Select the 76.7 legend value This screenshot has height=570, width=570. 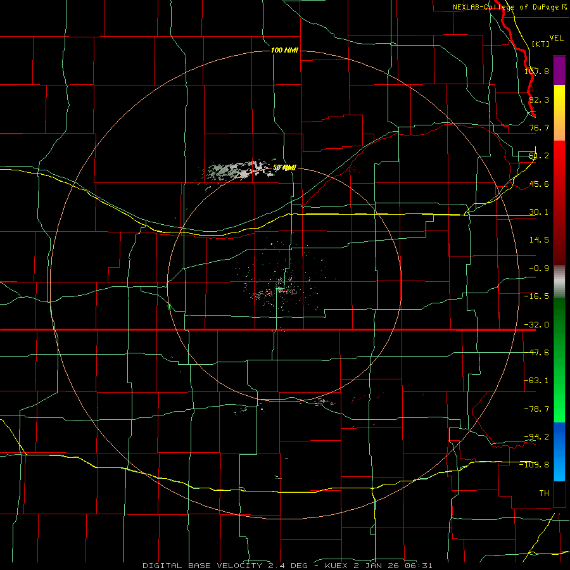pos(539,127)
